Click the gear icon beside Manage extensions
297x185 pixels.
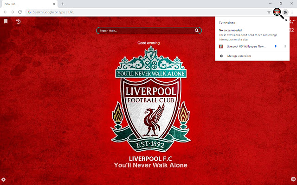[x=221, y=56]
